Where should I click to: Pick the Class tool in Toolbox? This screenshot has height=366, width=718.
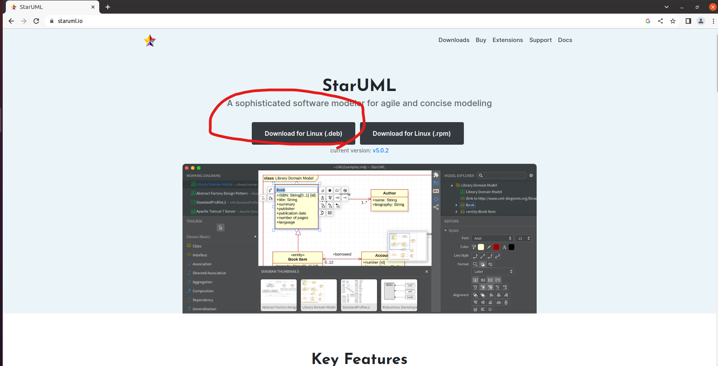(x=197, y=246)
